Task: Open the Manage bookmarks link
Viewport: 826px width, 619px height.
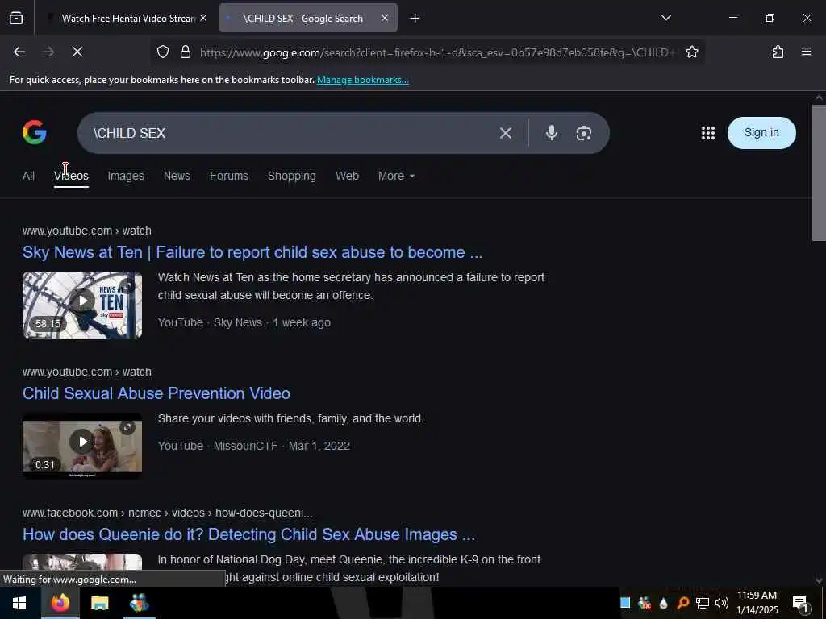Action: pyautogui.click(x=362, y=80)
